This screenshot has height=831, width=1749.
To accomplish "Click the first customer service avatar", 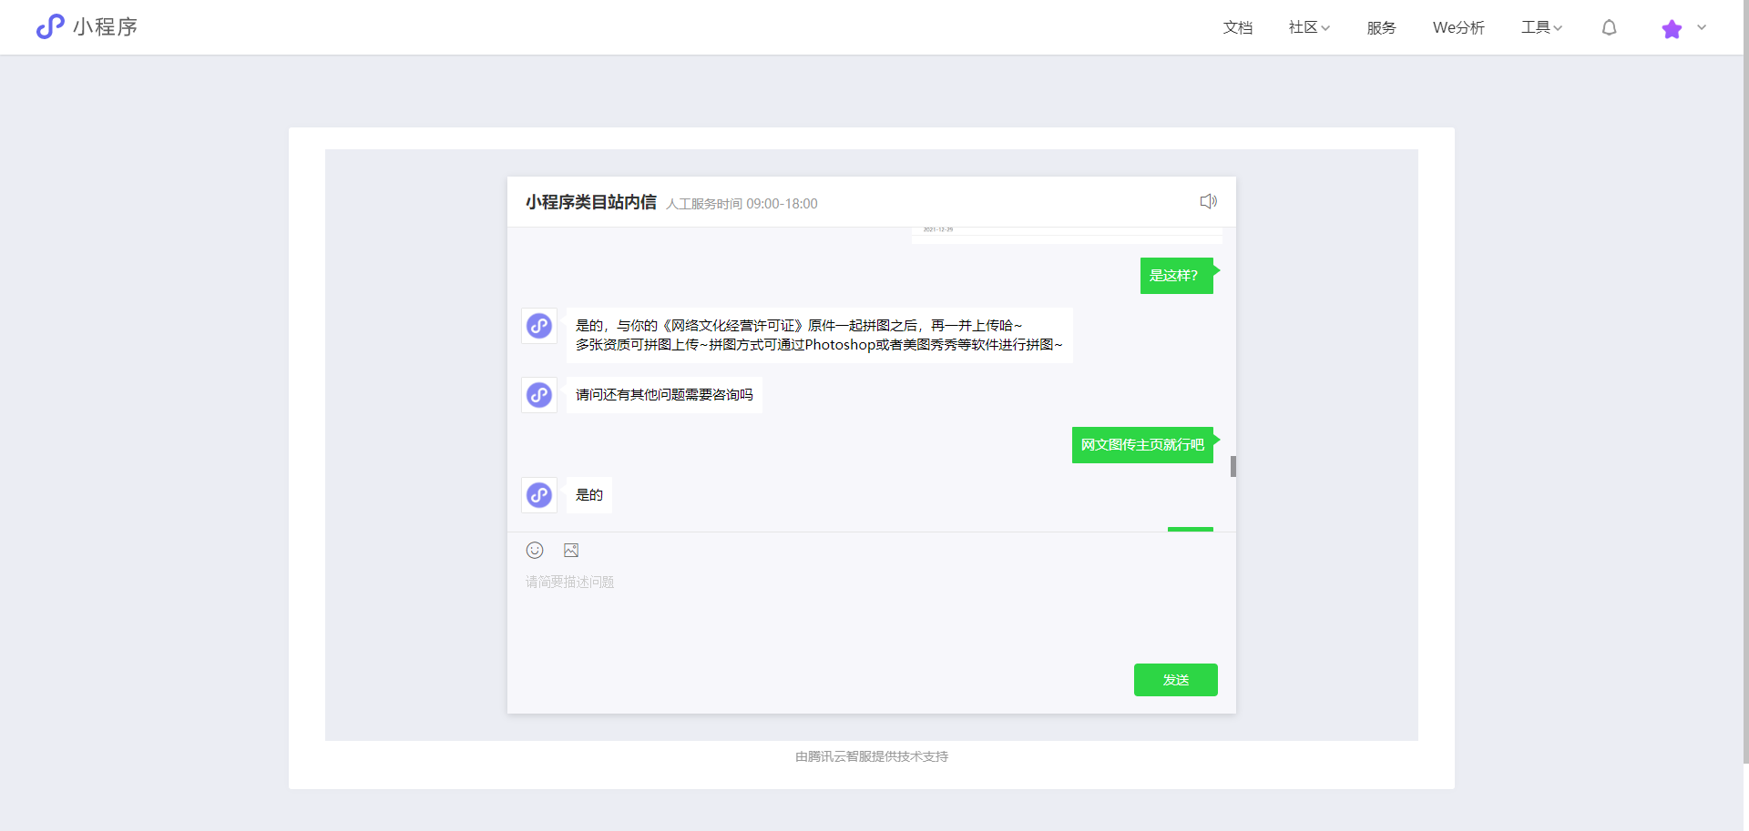I will click(539, 326).
